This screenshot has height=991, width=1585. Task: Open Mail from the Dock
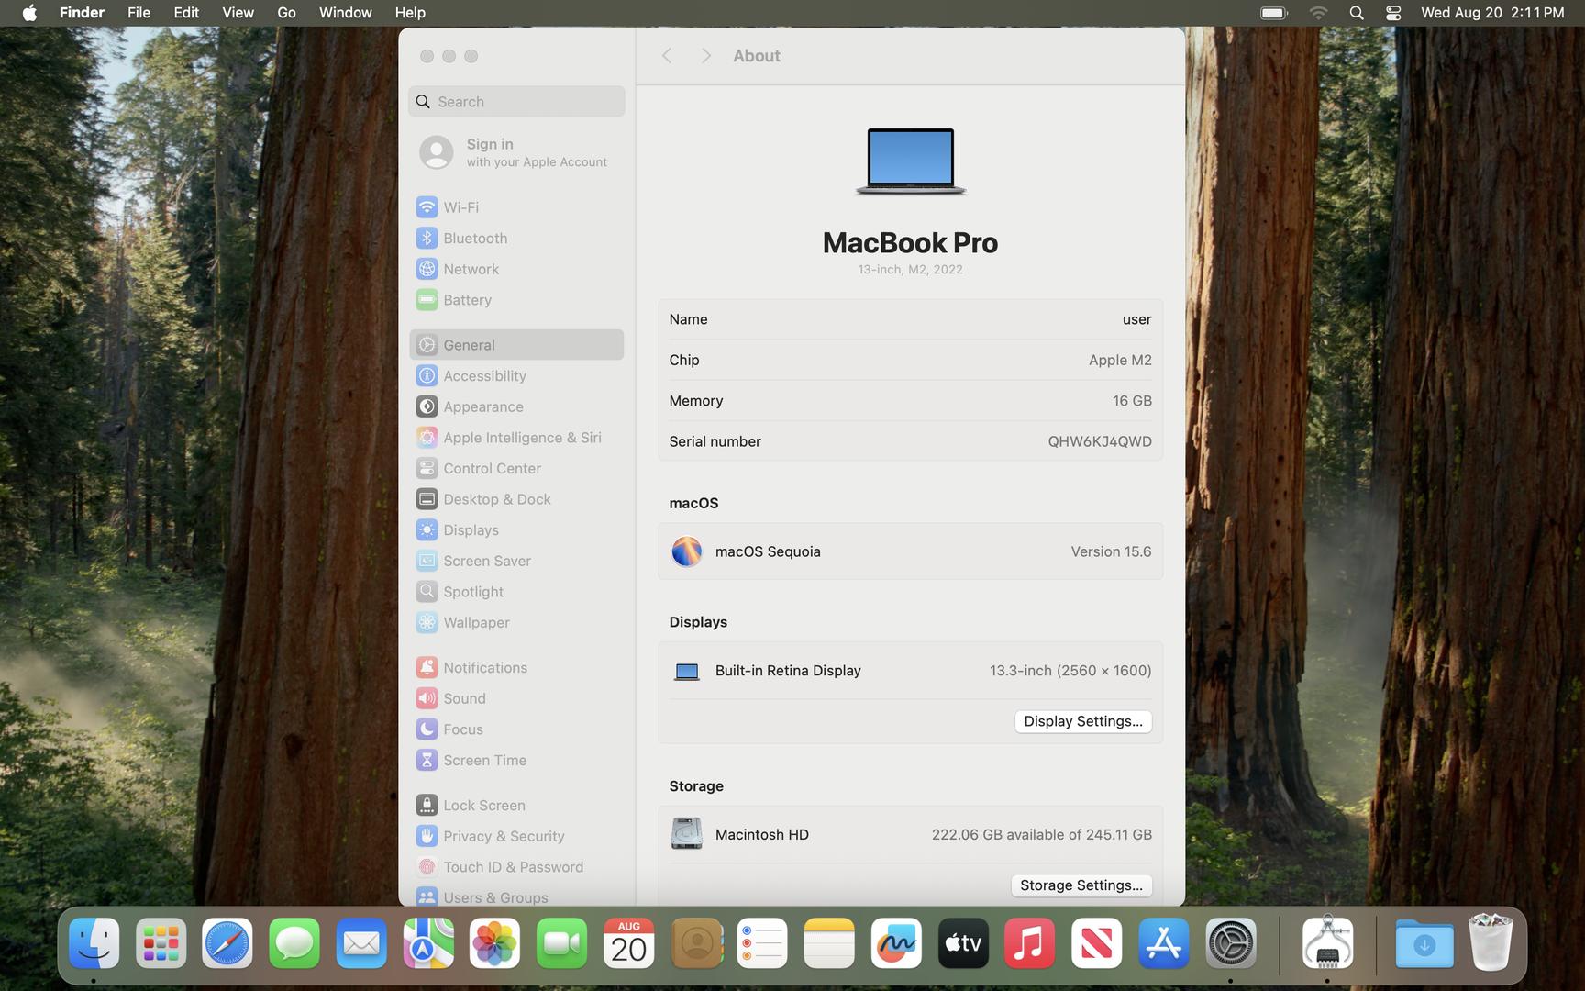pyautogui.click(x=361, y=943)
